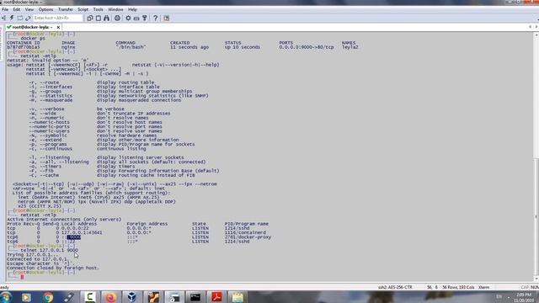The height and width of the screenshot is (303, 539).
Task: Click the Paste clipboard icon
Action: pyautogui.click(x=99, y=18)
